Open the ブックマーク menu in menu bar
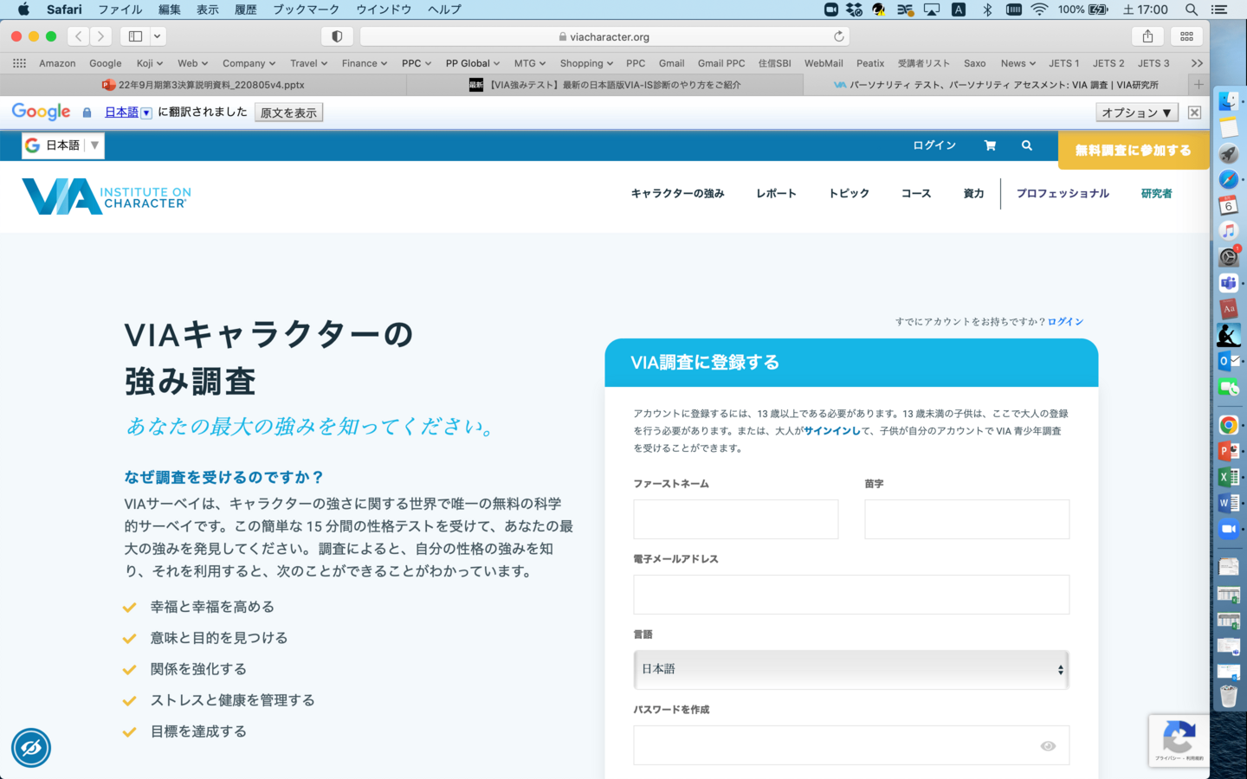 coord(306,10)
